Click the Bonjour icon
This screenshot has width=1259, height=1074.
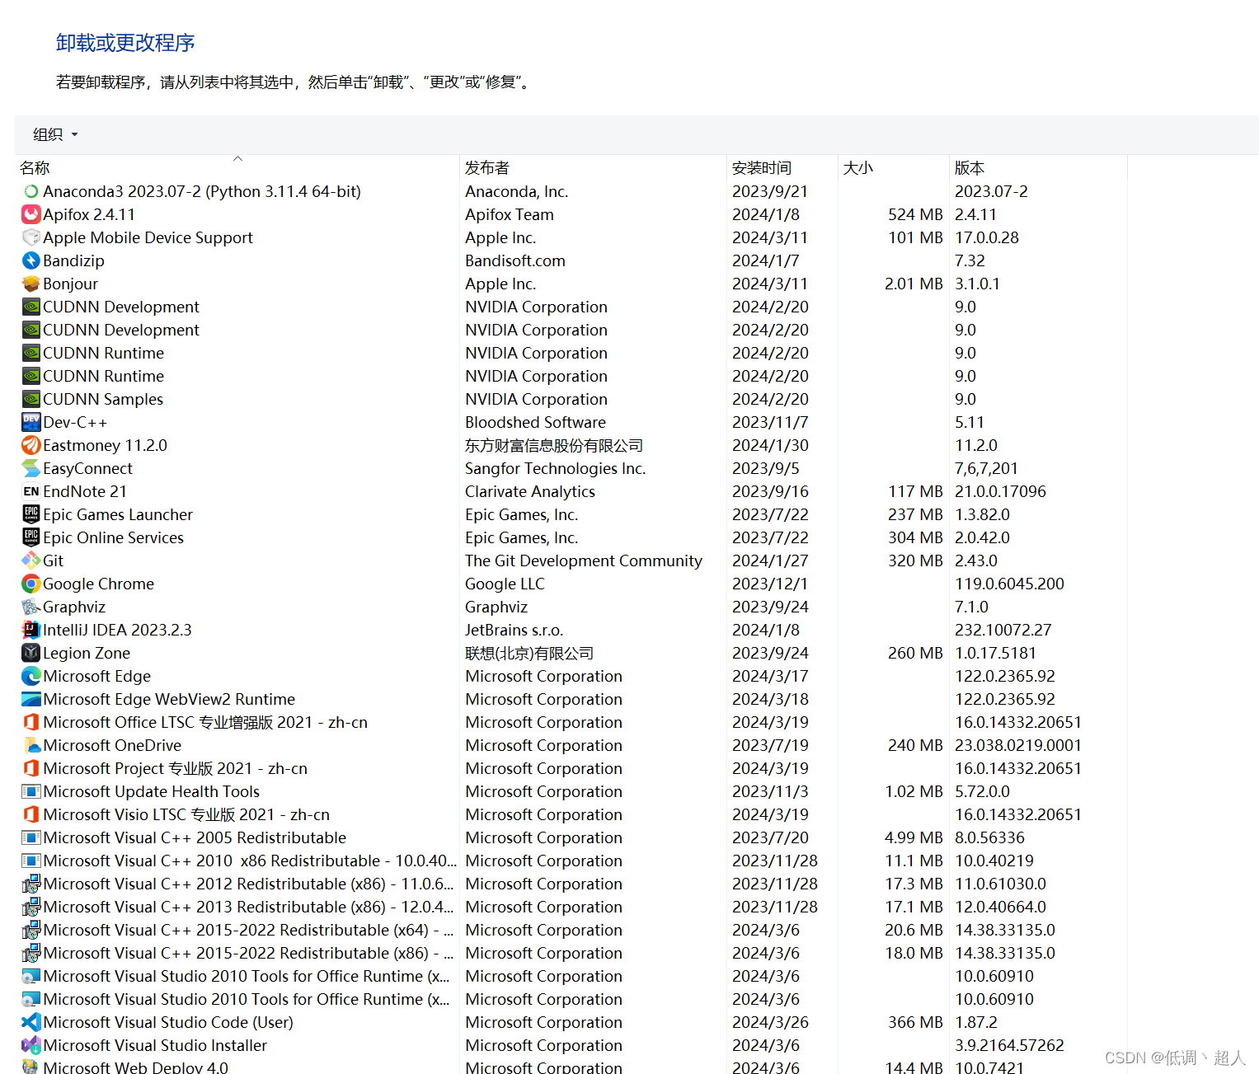pos(31,284)
